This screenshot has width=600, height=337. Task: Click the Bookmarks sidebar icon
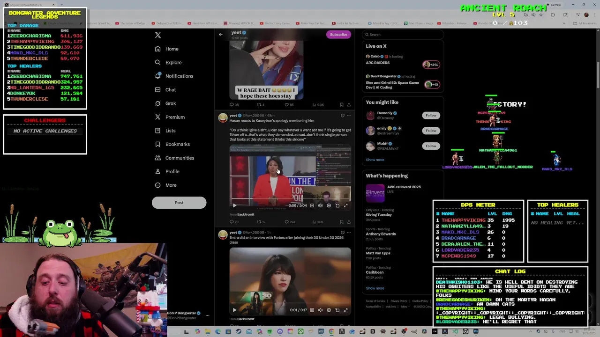[158, 144]
